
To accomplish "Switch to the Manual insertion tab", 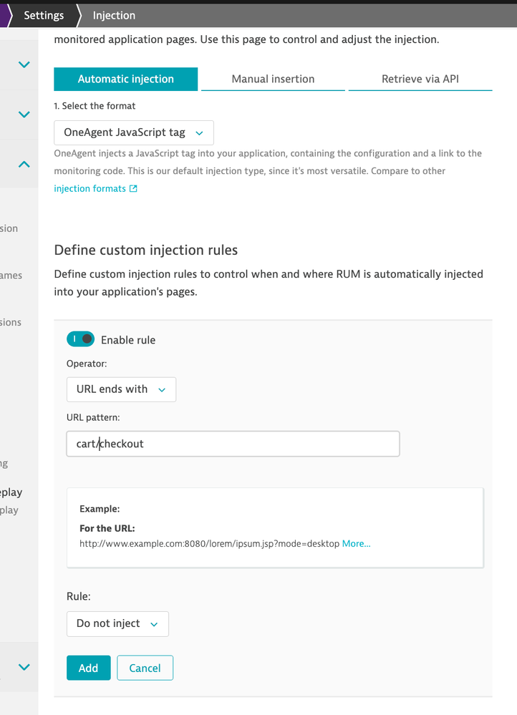I will tap(273, 79).
